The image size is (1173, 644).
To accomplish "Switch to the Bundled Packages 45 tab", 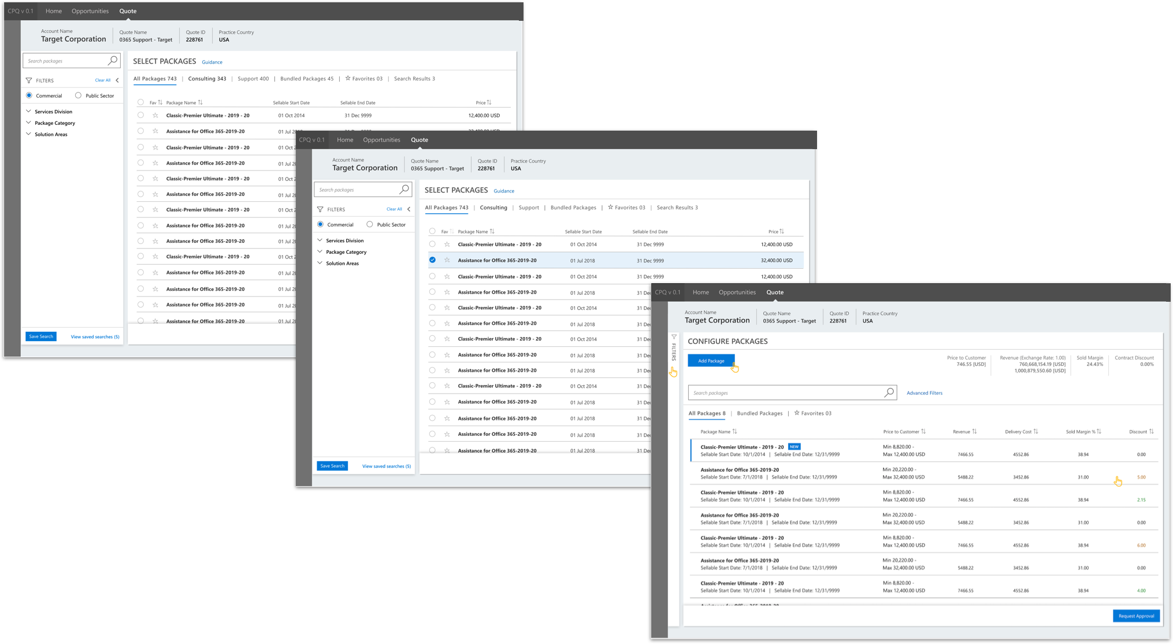I will click(306, 79).
